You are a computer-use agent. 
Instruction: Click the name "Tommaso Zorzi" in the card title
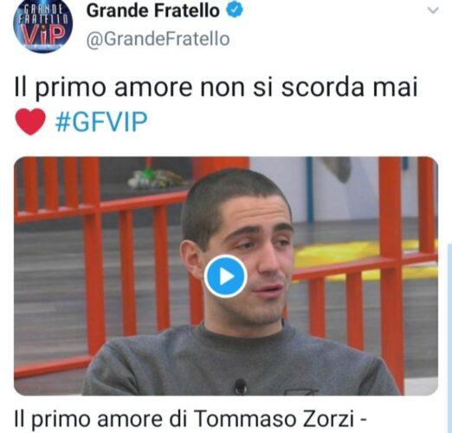click(274, 418)
